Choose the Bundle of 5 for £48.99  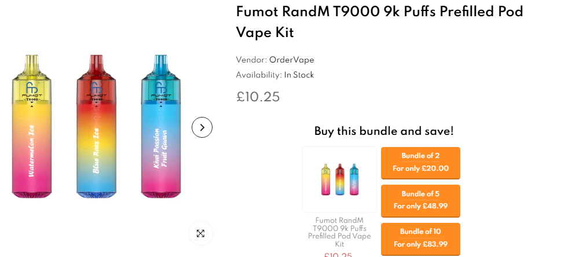420,200
